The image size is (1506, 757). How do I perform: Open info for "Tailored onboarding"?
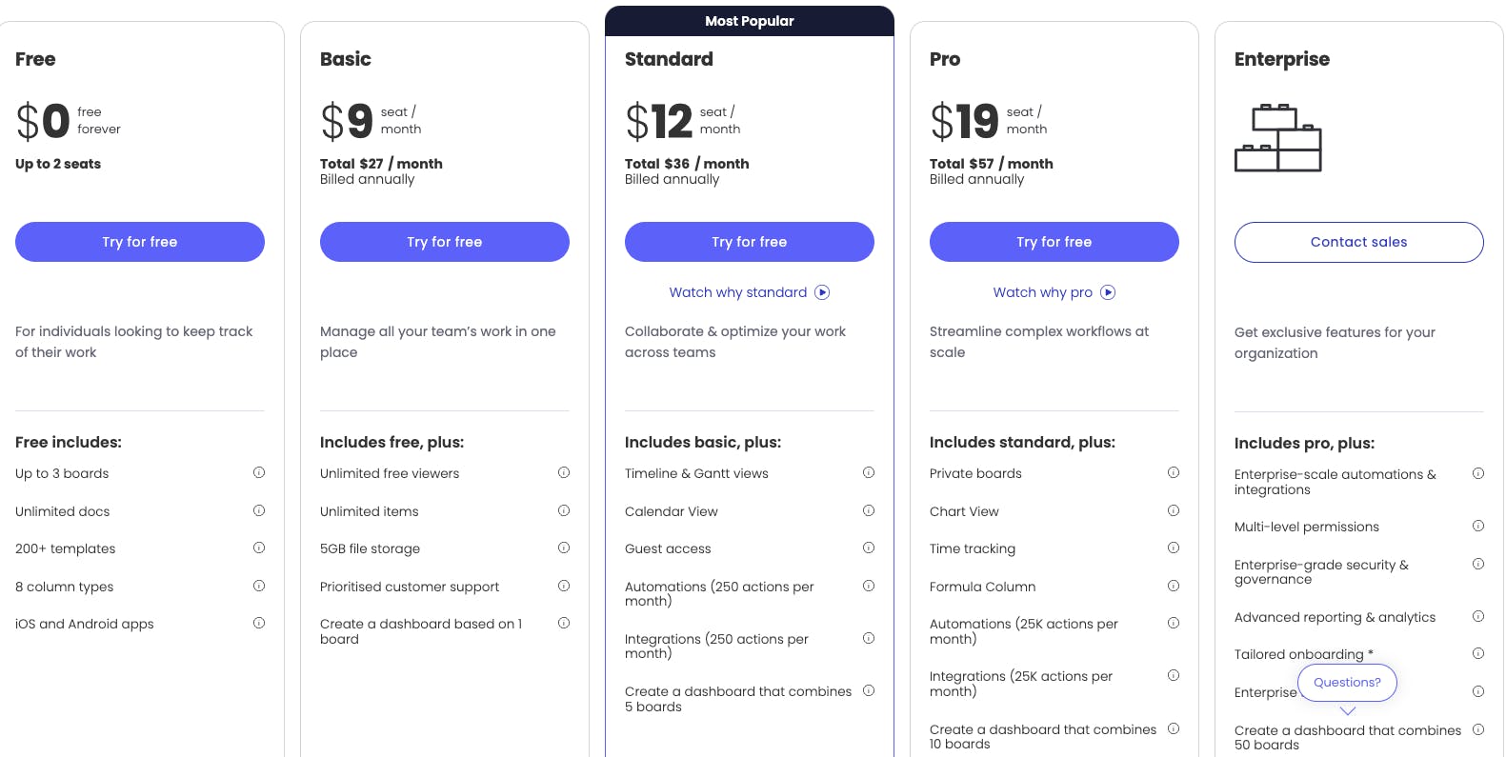[1478, 654]
